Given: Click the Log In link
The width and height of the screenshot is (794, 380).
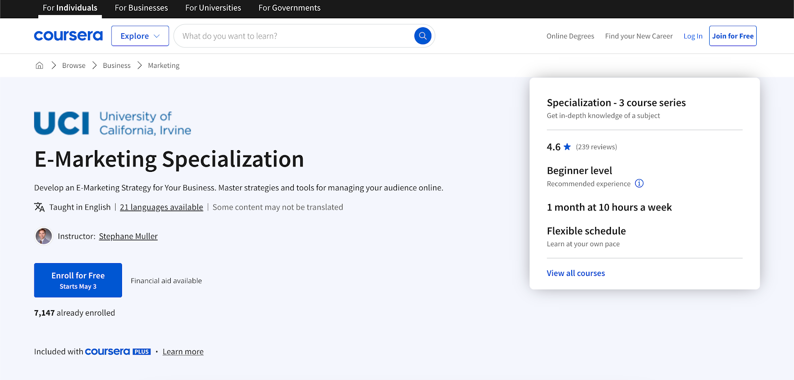Looking at the screenshot, I should 693,36.
